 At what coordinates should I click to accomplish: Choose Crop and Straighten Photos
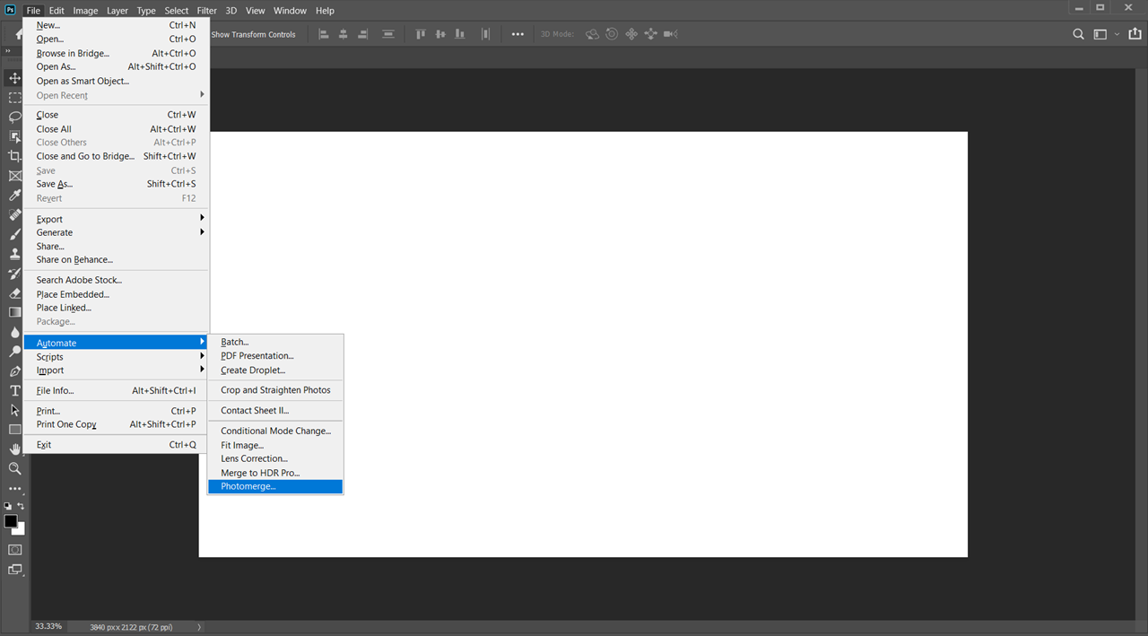pyautogui.click(x=275, y=390)
